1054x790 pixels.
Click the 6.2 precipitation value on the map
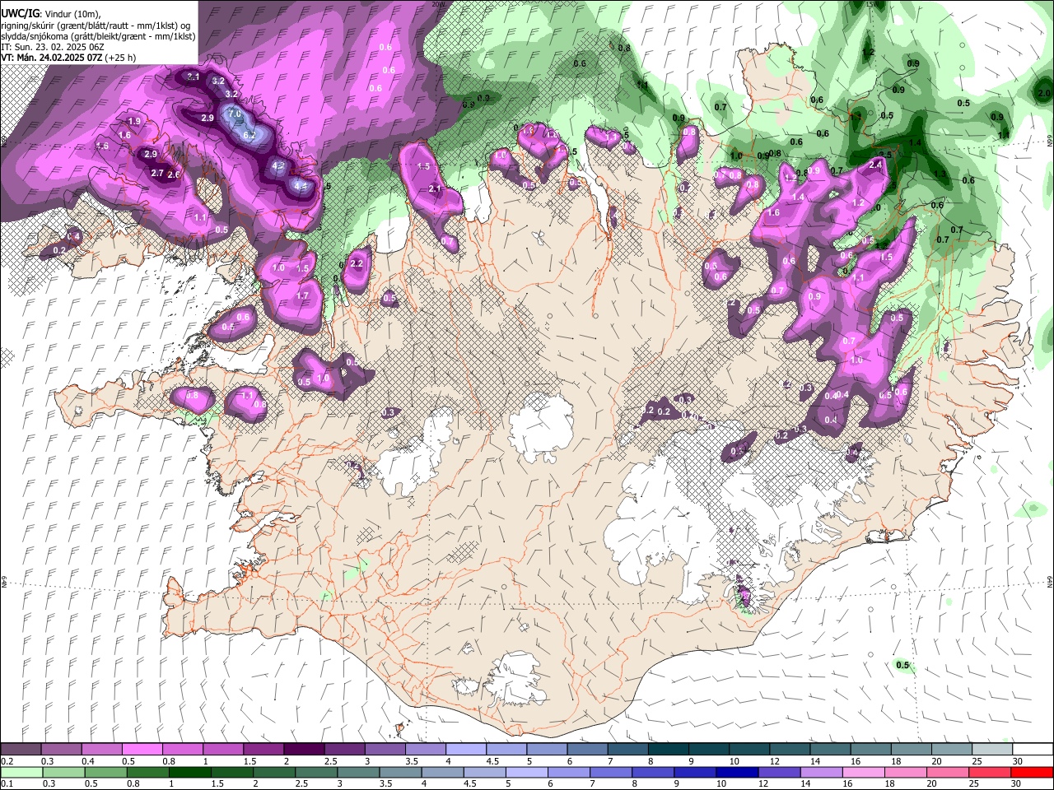pos(250,135)
